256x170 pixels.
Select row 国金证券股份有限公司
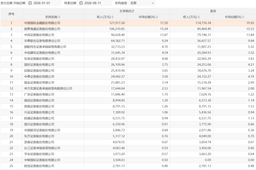(128, 83)
